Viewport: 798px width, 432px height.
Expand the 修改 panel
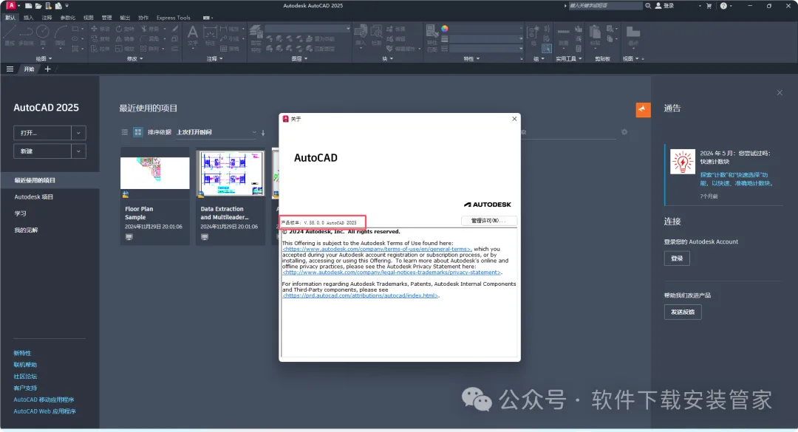coord(135,58)
